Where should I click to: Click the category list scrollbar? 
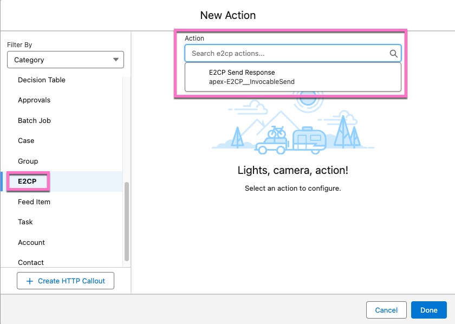[x=127, y=222]
